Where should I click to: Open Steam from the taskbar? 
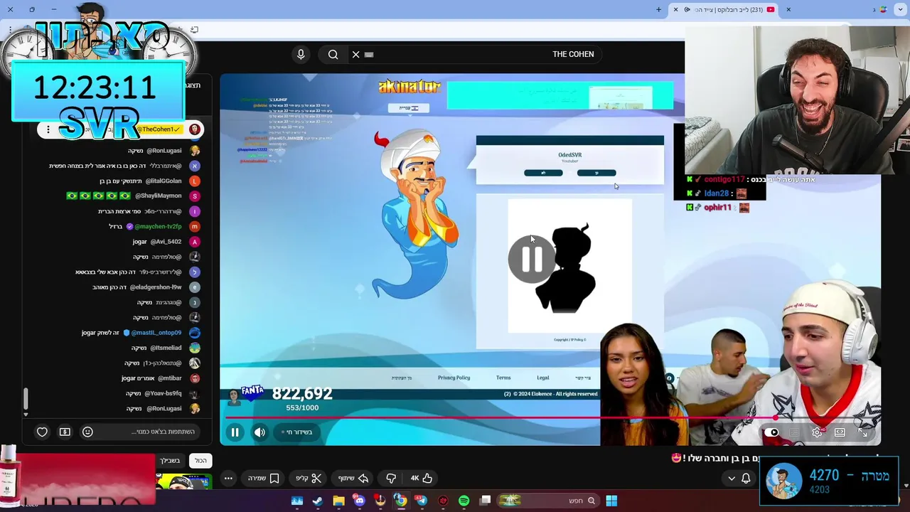click(317, 501)
